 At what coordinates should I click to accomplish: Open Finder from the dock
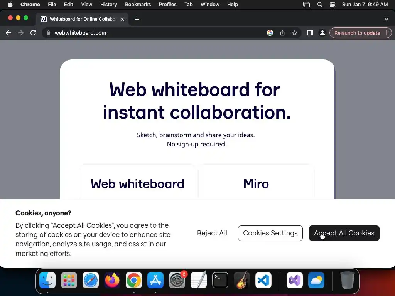47,280
